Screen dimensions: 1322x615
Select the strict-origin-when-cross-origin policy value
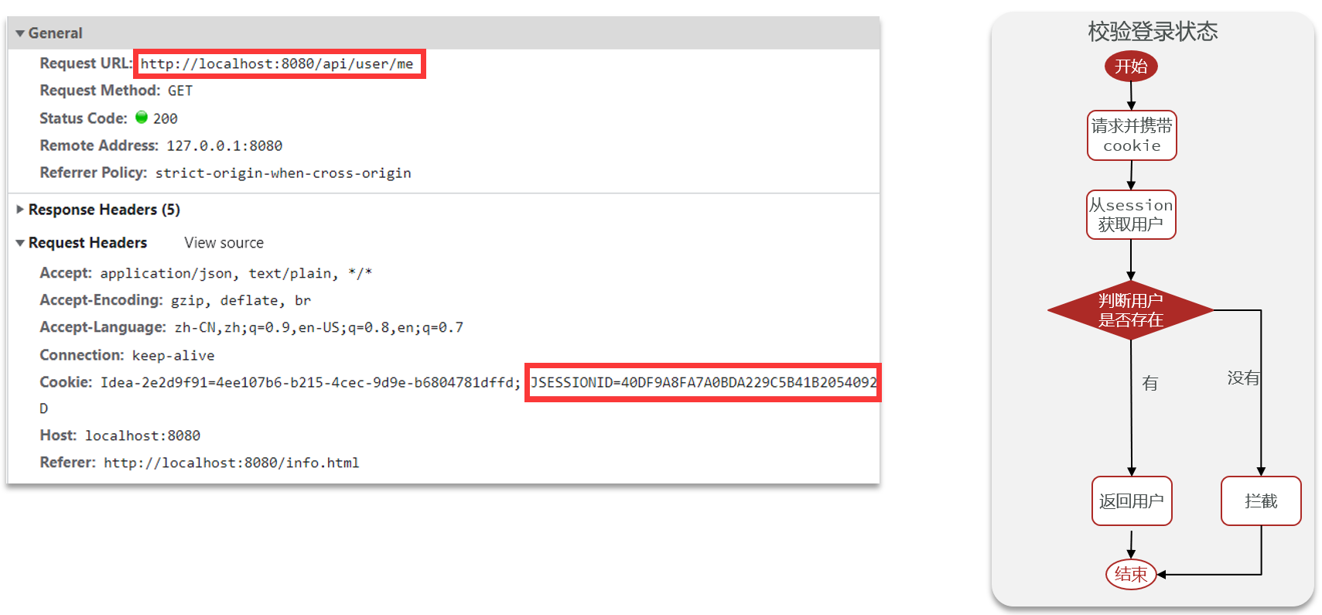283,173
